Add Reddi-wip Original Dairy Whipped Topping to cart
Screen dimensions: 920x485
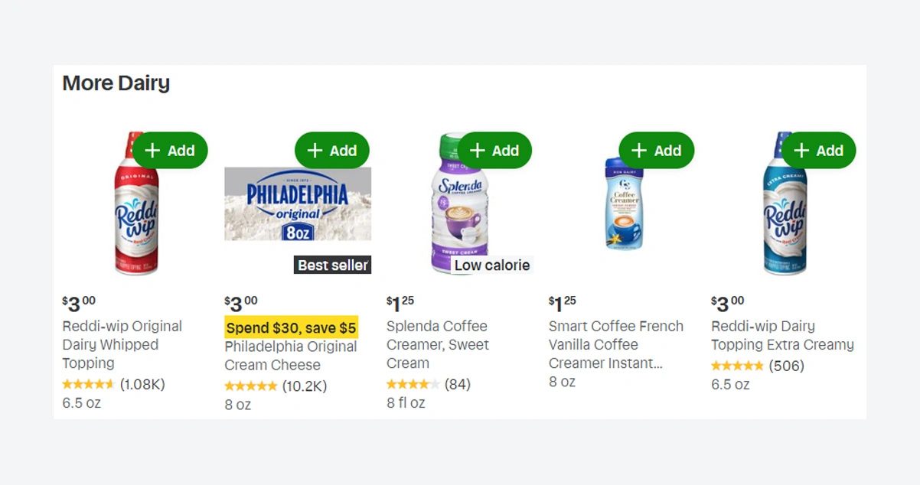point(170,151)
